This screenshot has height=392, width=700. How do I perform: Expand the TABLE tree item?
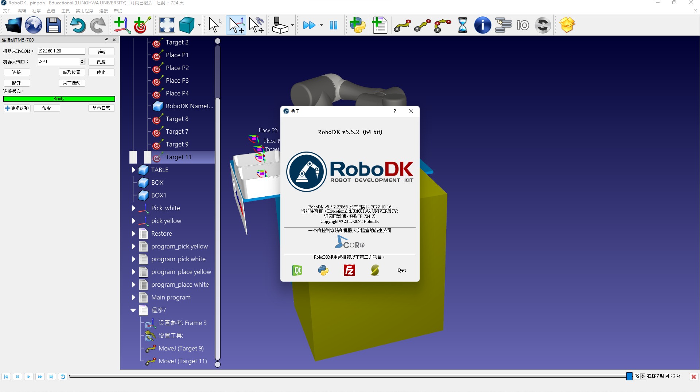tap(133, 170)
